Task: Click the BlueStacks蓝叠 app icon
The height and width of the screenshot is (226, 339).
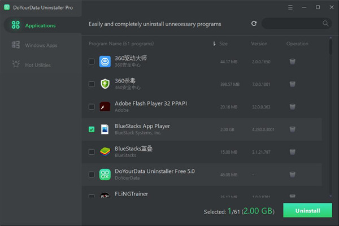Action: click(105, 151)
